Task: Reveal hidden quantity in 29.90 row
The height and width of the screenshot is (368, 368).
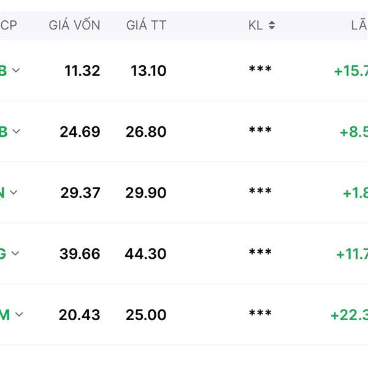Action: 260,191
